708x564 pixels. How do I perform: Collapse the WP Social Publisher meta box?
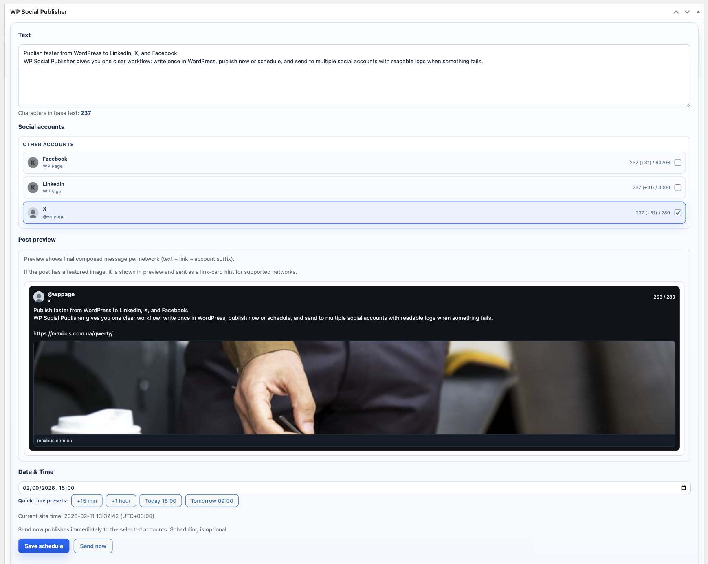(x=698, y=12)
